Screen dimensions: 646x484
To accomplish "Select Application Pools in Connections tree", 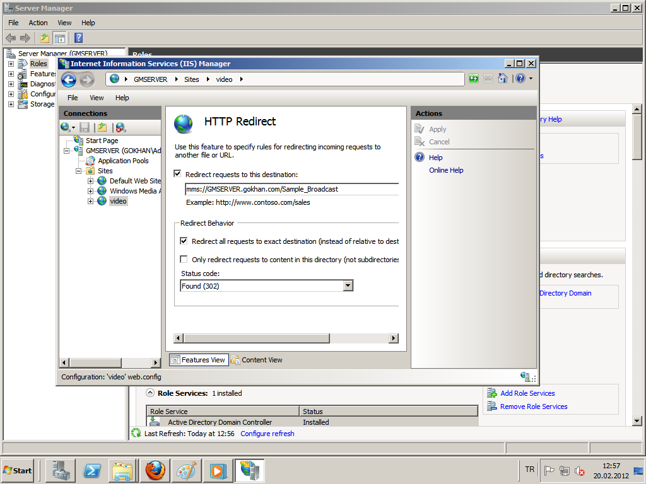I will click(x=123, y=161).
